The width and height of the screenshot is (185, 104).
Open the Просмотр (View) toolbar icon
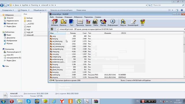pyautogui.click(x=80, y=23)
